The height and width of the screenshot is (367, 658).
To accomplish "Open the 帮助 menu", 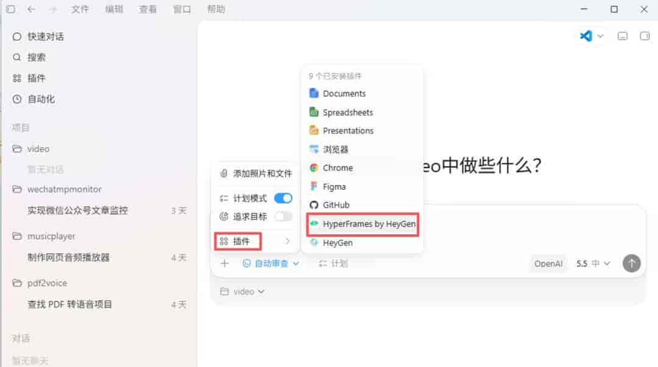I will click(x=216, y=9).
